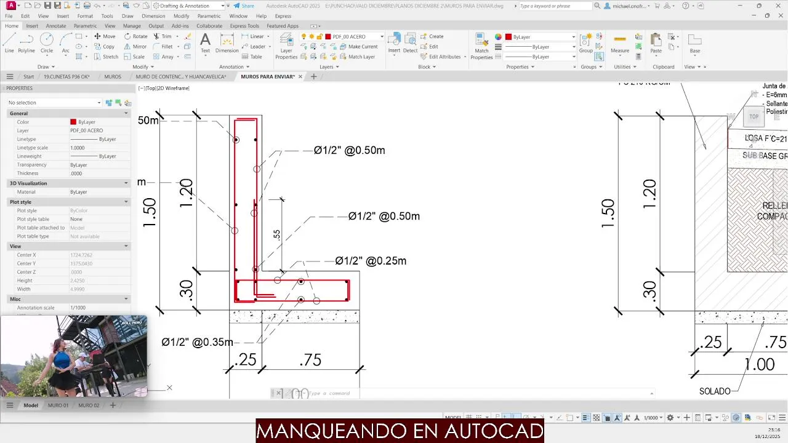
Task: Open the Dimension menu in menu bar
Action: click(x=153, y=16)
